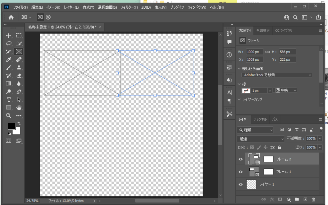
Task: Click the black foreground color swatch
Action: pos(12,125)
